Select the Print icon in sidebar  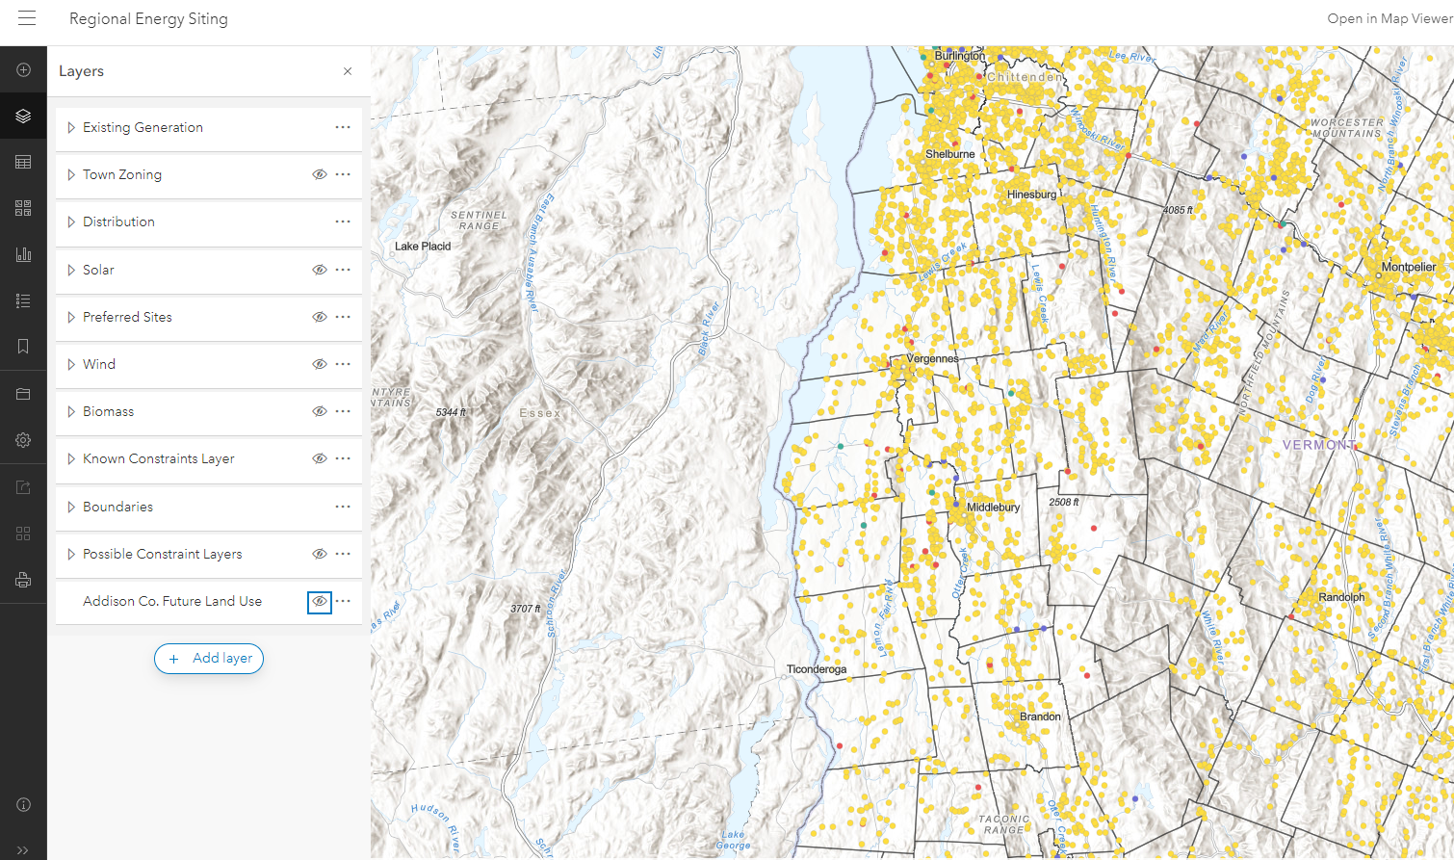[x=23, y=579]
